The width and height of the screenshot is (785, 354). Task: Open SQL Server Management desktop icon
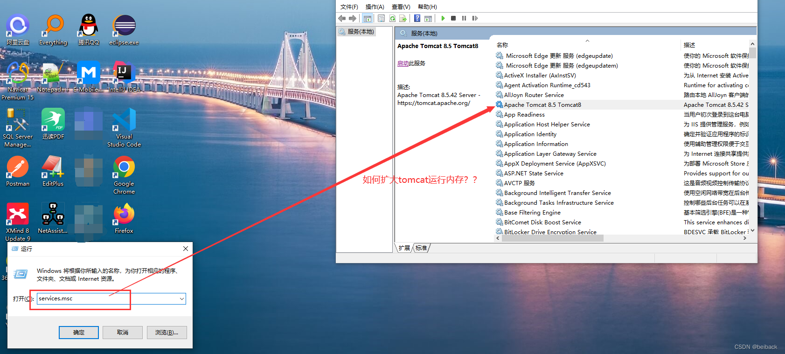point(18,128)
